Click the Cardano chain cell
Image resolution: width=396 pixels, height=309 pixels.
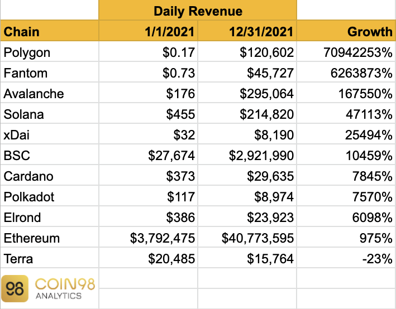pos(50,175)
